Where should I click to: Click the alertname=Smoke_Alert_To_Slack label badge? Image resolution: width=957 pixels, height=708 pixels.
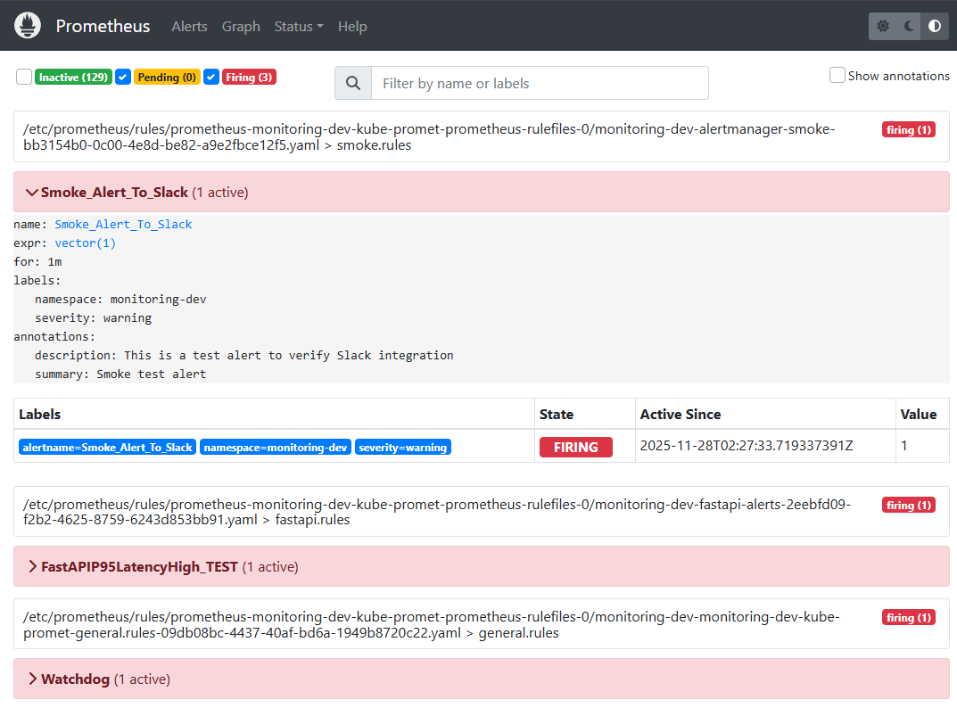(107, 446)
